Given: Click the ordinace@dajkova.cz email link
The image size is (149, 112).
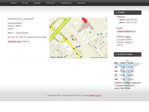Looking at the screenshot, I should pyautogui.click(x=126, y=31).
